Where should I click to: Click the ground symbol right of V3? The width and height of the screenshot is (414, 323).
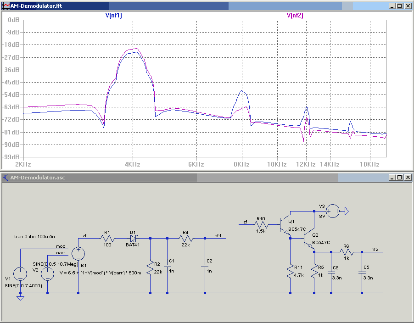(x=347, y=211)
